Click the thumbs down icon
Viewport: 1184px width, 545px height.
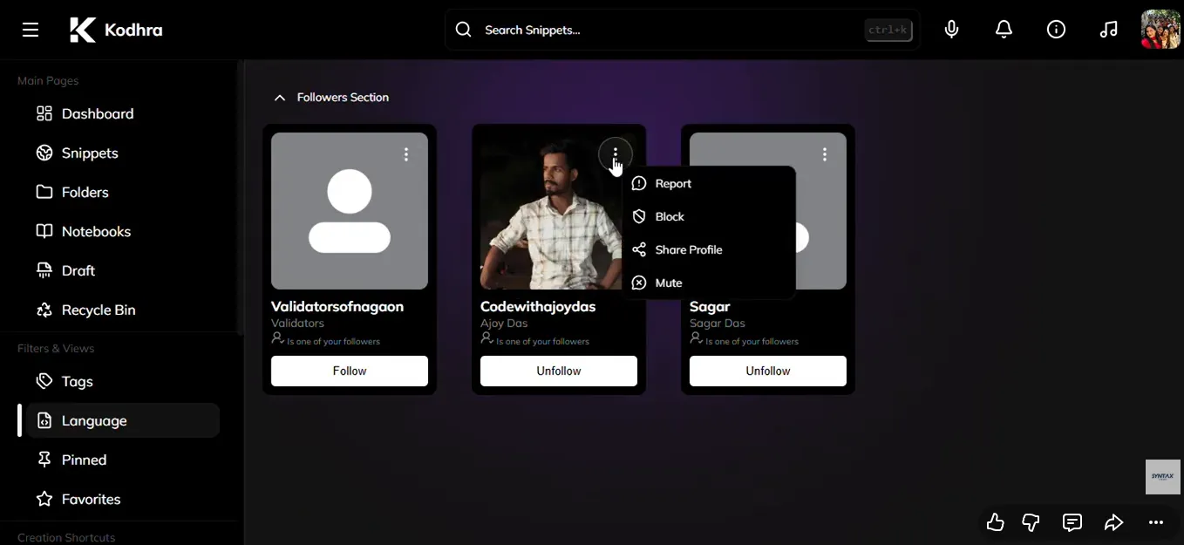coord(1031,522)
